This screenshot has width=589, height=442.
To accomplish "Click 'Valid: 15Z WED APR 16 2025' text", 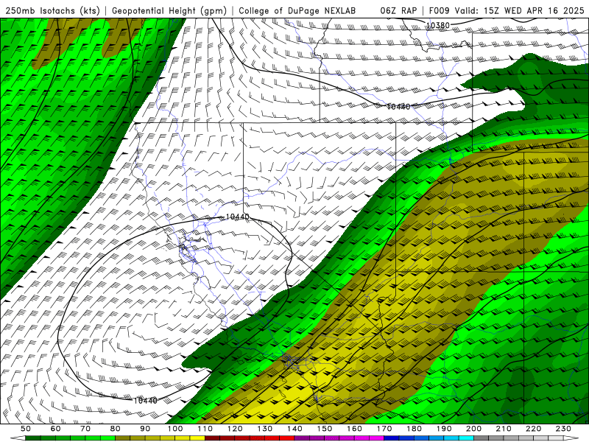I will click(519, 11).
